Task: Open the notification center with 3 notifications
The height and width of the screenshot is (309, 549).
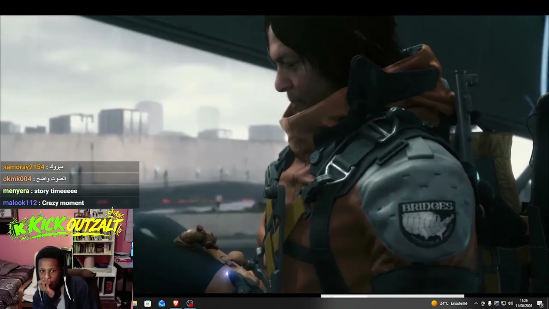Action: point(540,303)
